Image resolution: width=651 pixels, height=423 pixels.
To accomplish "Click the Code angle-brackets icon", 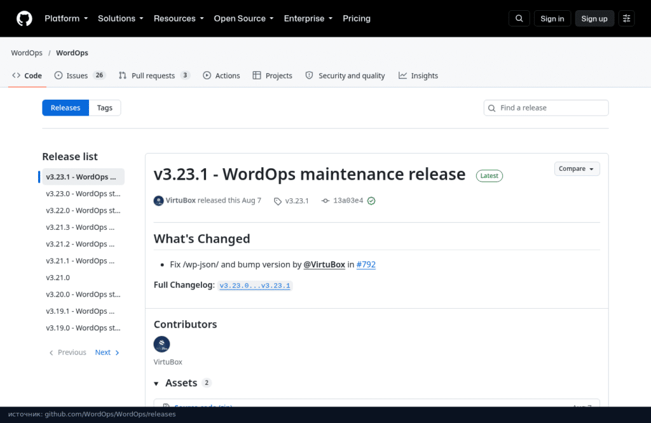I will click(16, 76).
